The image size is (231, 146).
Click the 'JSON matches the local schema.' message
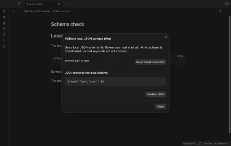click(87, 73)
